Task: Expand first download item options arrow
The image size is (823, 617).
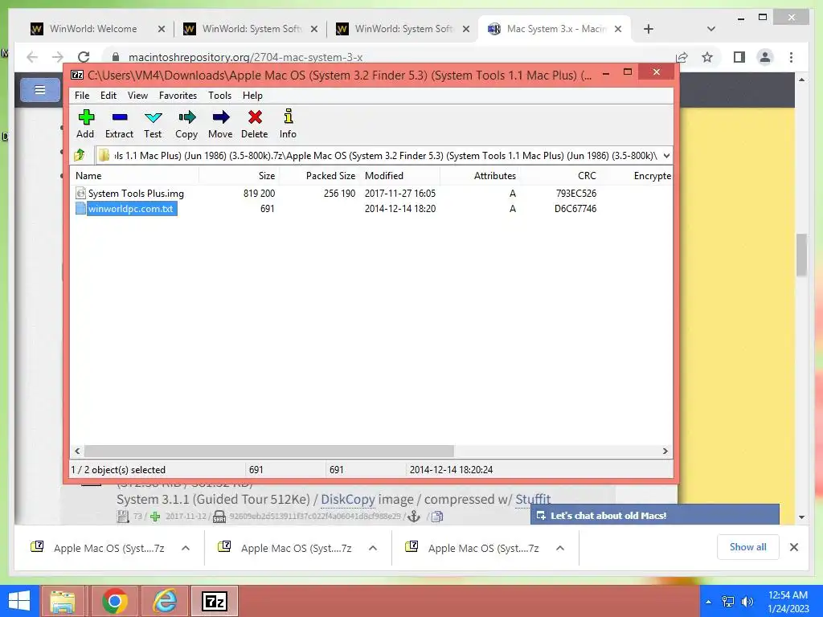Action: (x=186, y=548)
